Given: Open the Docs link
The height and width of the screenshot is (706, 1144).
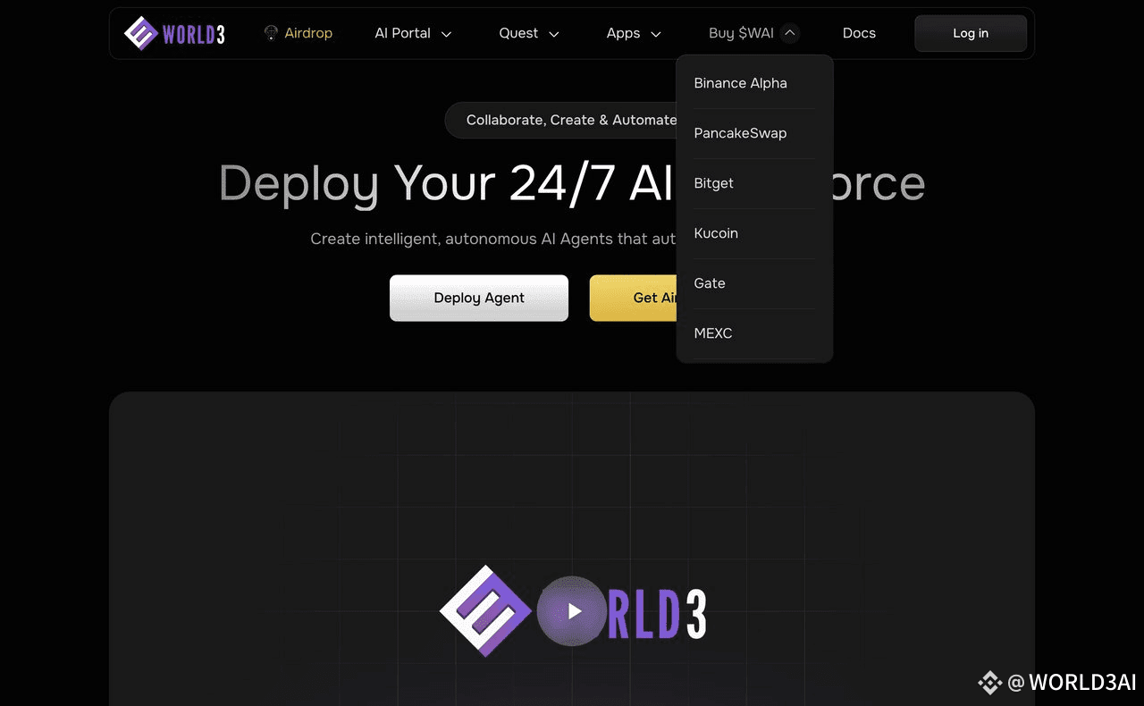Looking at the screenshot, I should 859,33.
